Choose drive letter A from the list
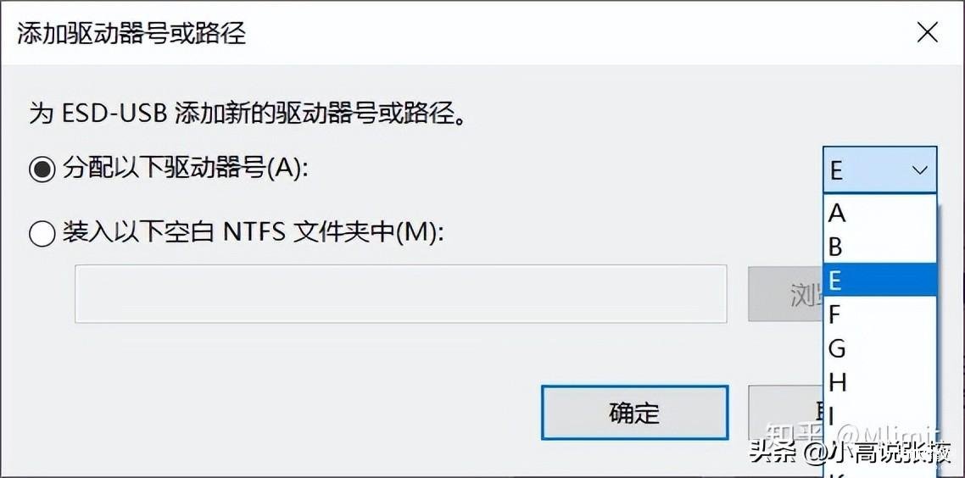965x478 pixels. tap(879, 213)
